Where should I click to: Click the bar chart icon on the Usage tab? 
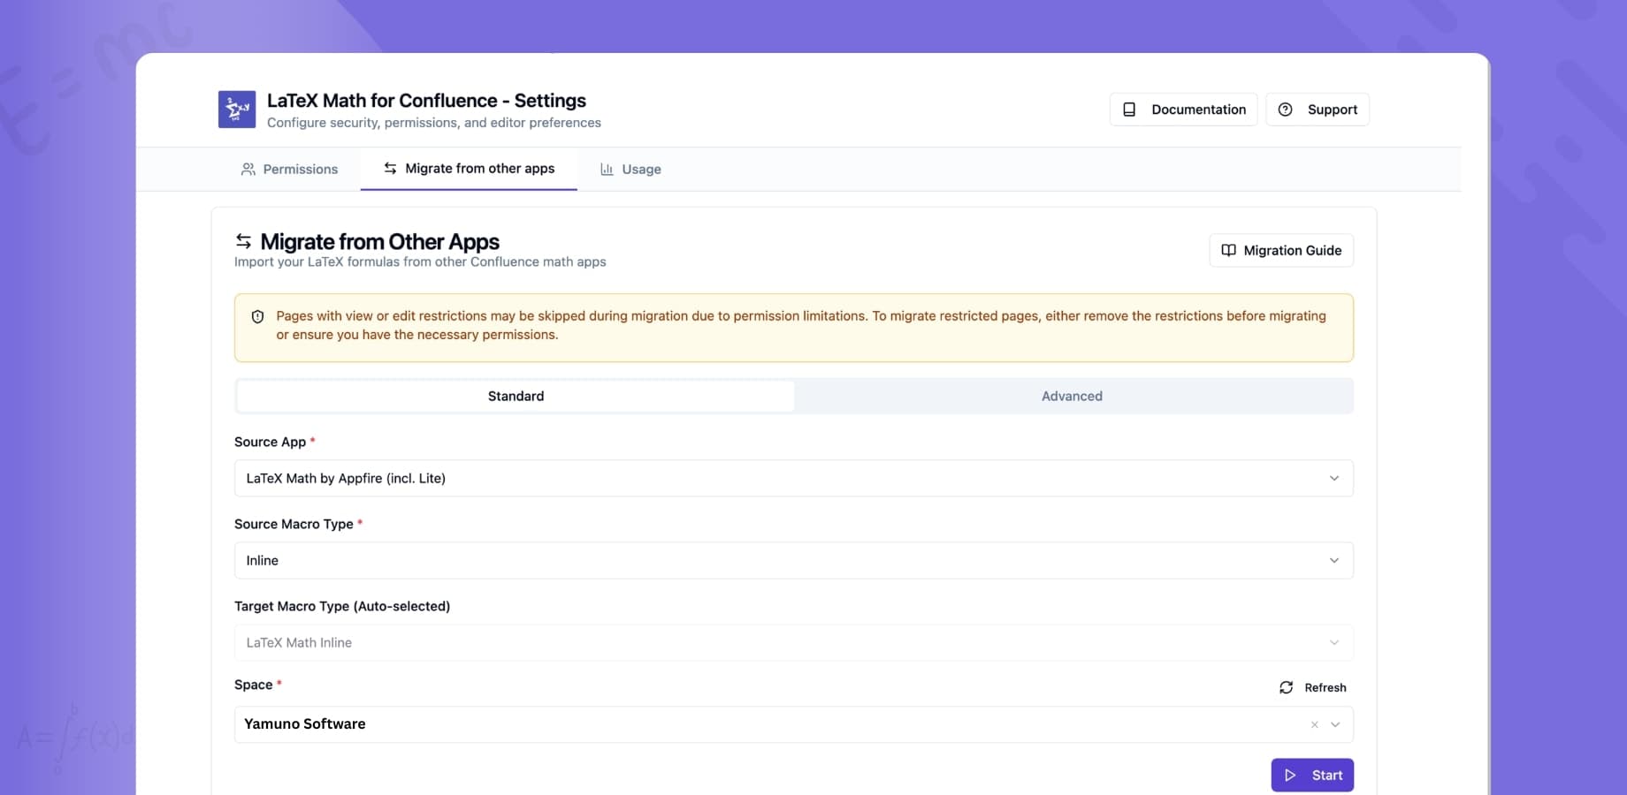(606, 169)
